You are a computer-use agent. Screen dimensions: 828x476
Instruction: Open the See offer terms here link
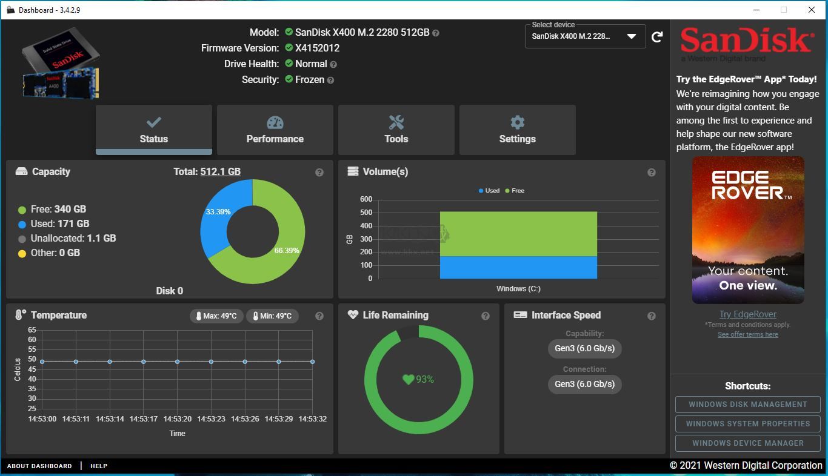[x=747, y=334]
